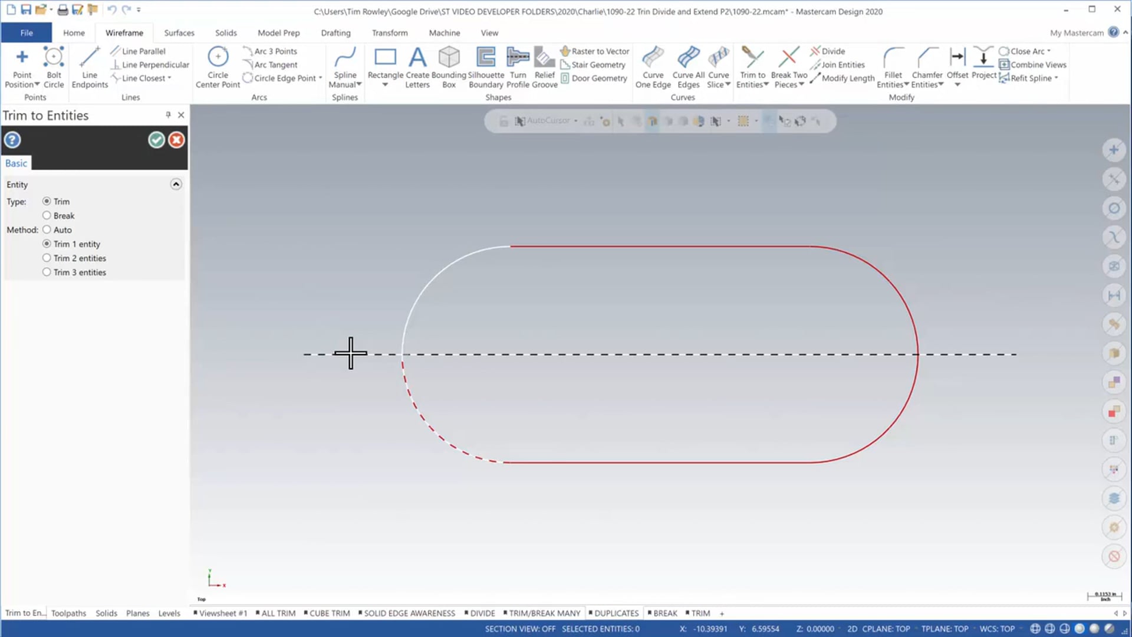Select the Trim radio button

(46, 201)
